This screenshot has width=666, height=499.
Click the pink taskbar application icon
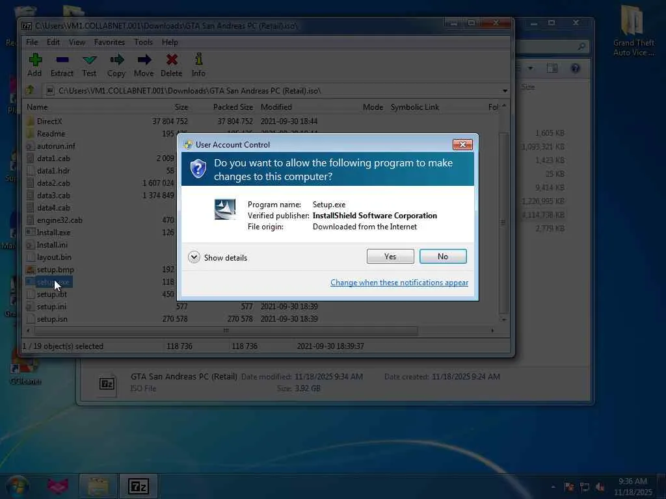tap(58, 486)
